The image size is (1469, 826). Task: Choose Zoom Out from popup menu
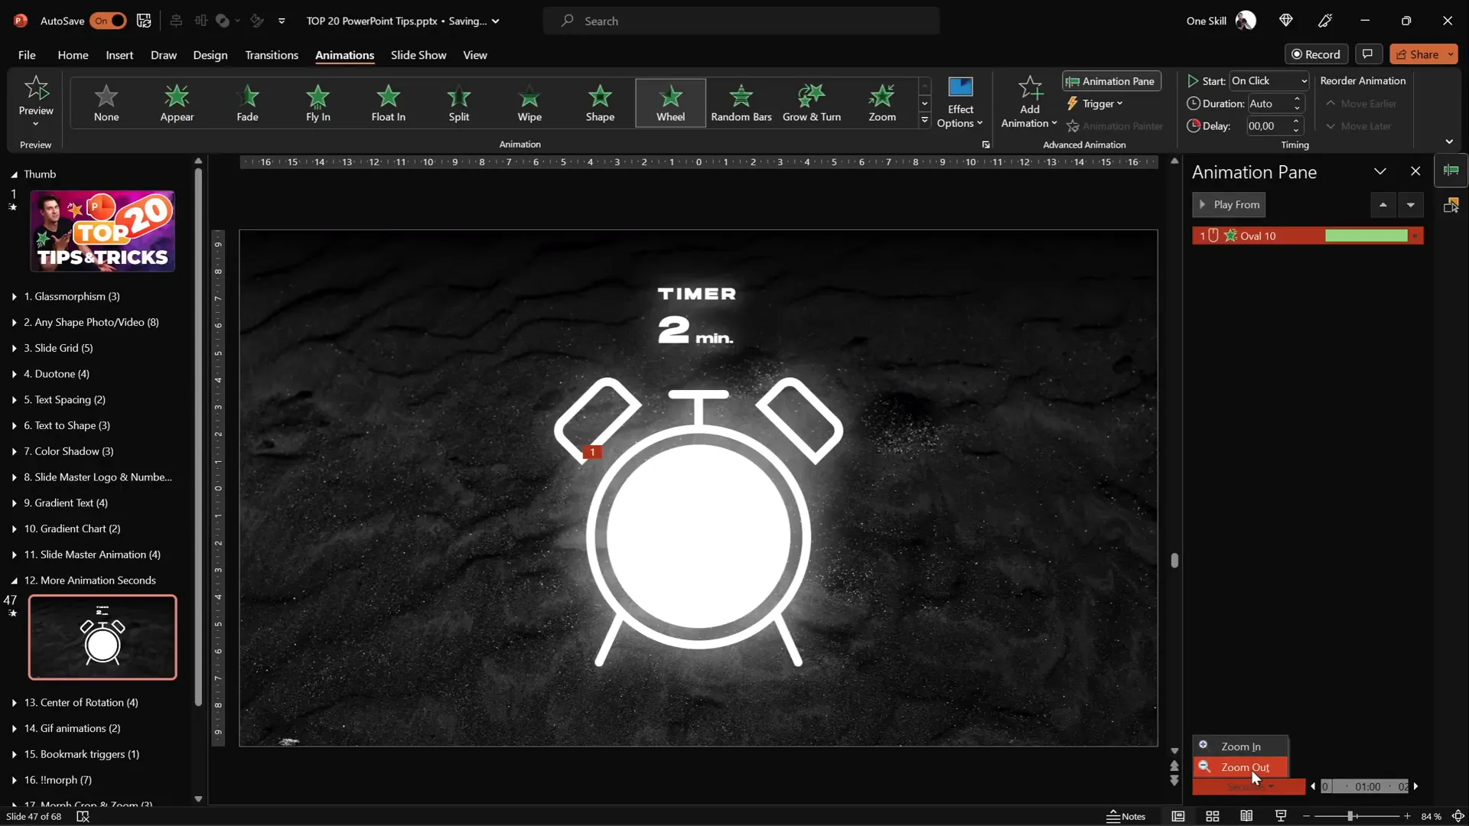1239,767
